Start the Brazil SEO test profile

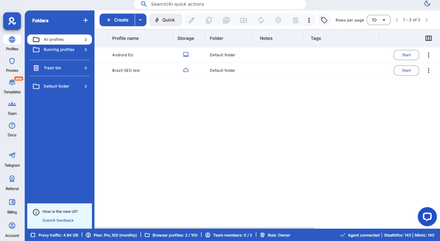(406, 70)
